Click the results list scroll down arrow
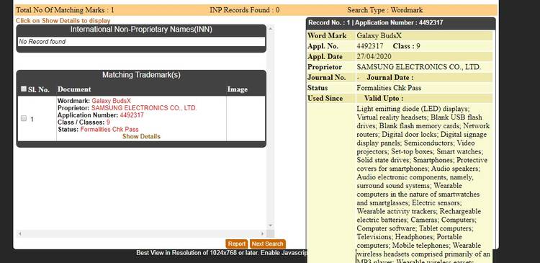The height and width of the screenshot is (263, 540). coord(270,225)
